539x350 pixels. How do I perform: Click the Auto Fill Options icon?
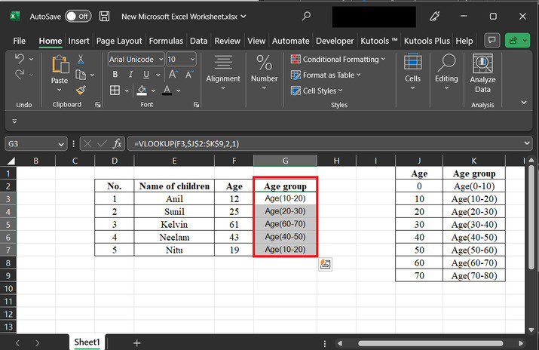point(325,264)
